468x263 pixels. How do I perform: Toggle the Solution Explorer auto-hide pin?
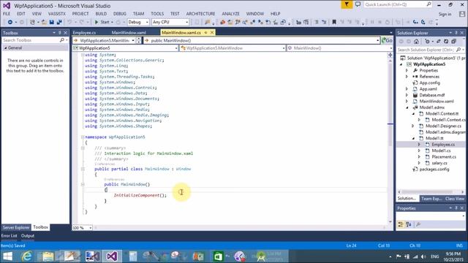click(456, 33)
